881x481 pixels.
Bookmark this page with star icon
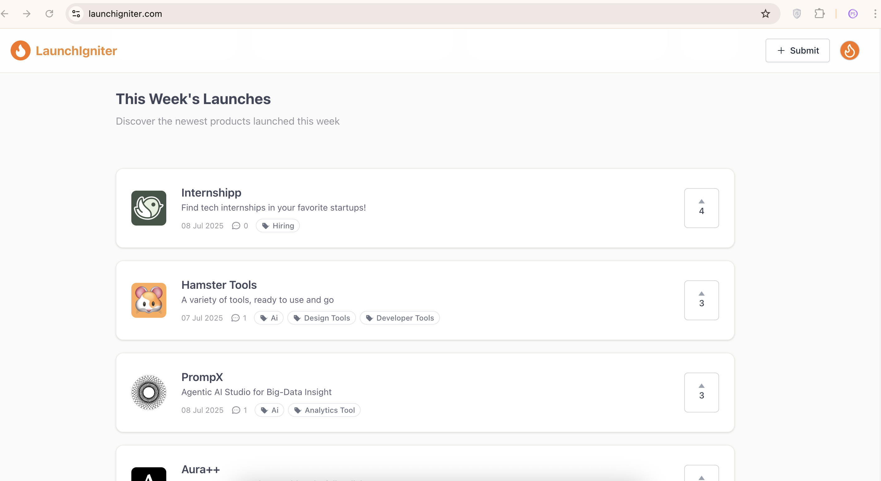(765, 14)
